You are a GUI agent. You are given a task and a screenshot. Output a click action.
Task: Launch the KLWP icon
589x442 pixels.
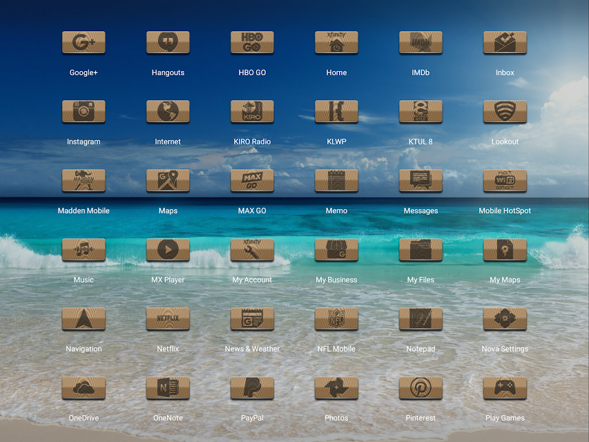point(336,111)
